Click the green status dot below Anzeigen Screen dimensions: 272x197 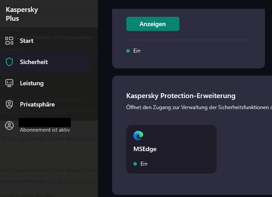(128, 51)
